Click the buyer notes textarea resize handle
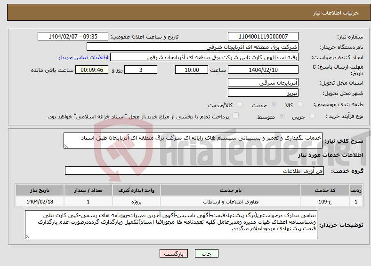 27,237
